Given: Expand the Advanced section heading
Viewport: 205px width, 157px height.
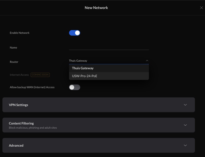Looking at the screenshot, I should coord(16,146).
